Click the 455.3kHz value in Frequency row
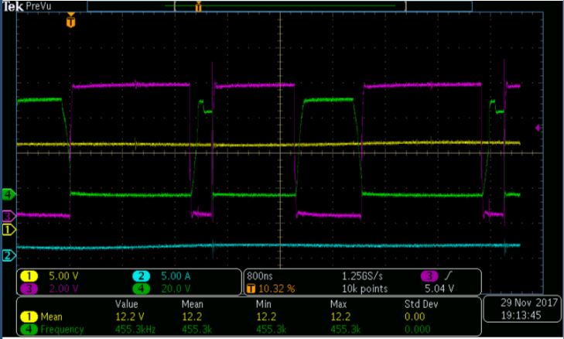The image size is (564, 339). click(135, 329)
